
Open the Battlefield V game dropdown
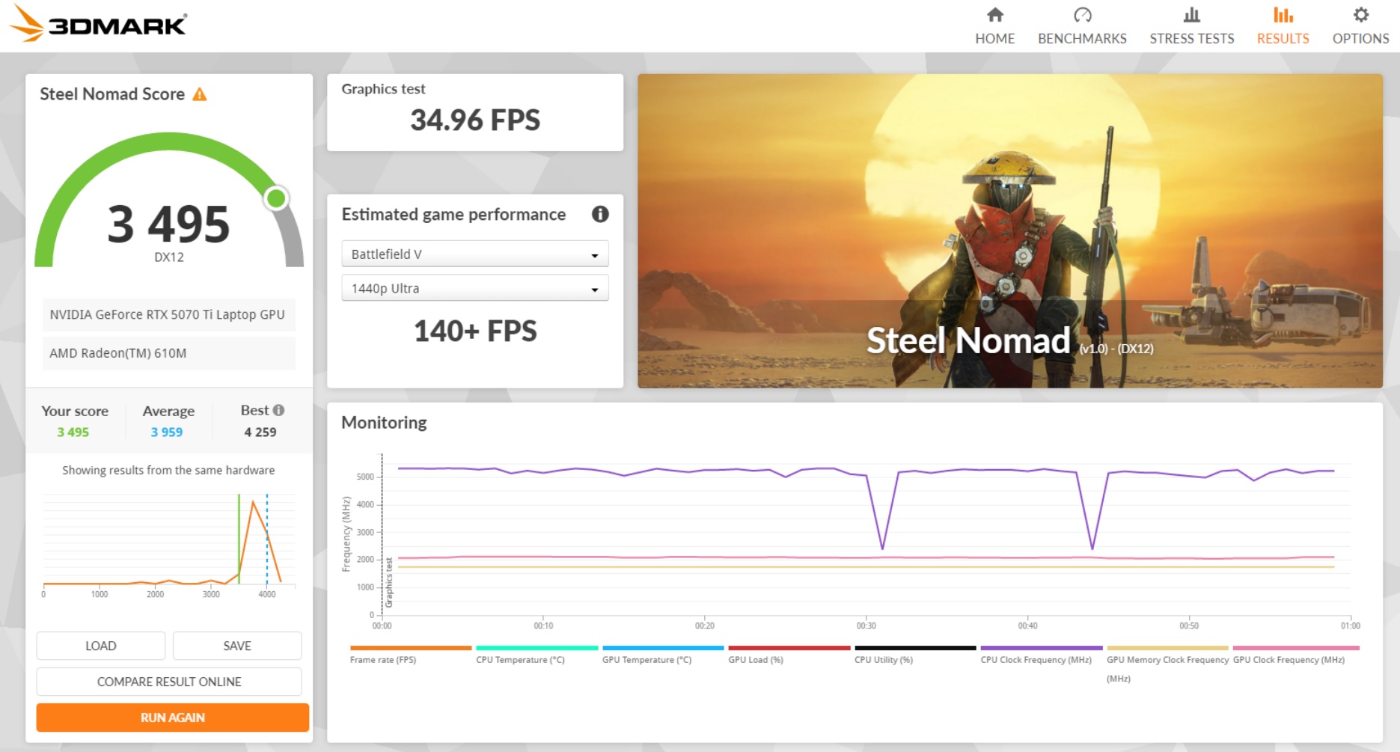474,254
